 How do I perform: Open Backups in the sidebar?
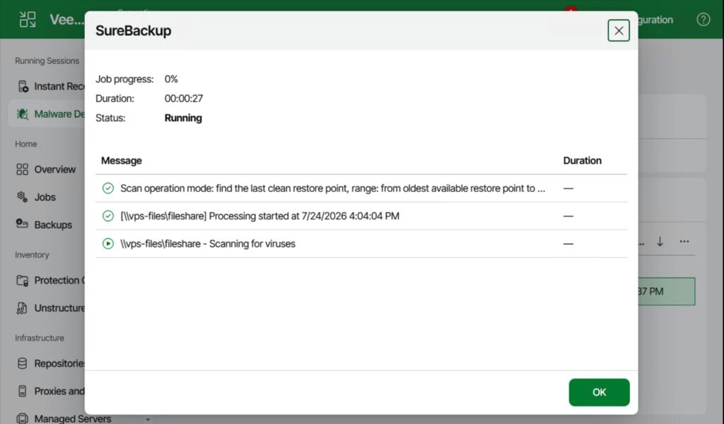(53, 224)
